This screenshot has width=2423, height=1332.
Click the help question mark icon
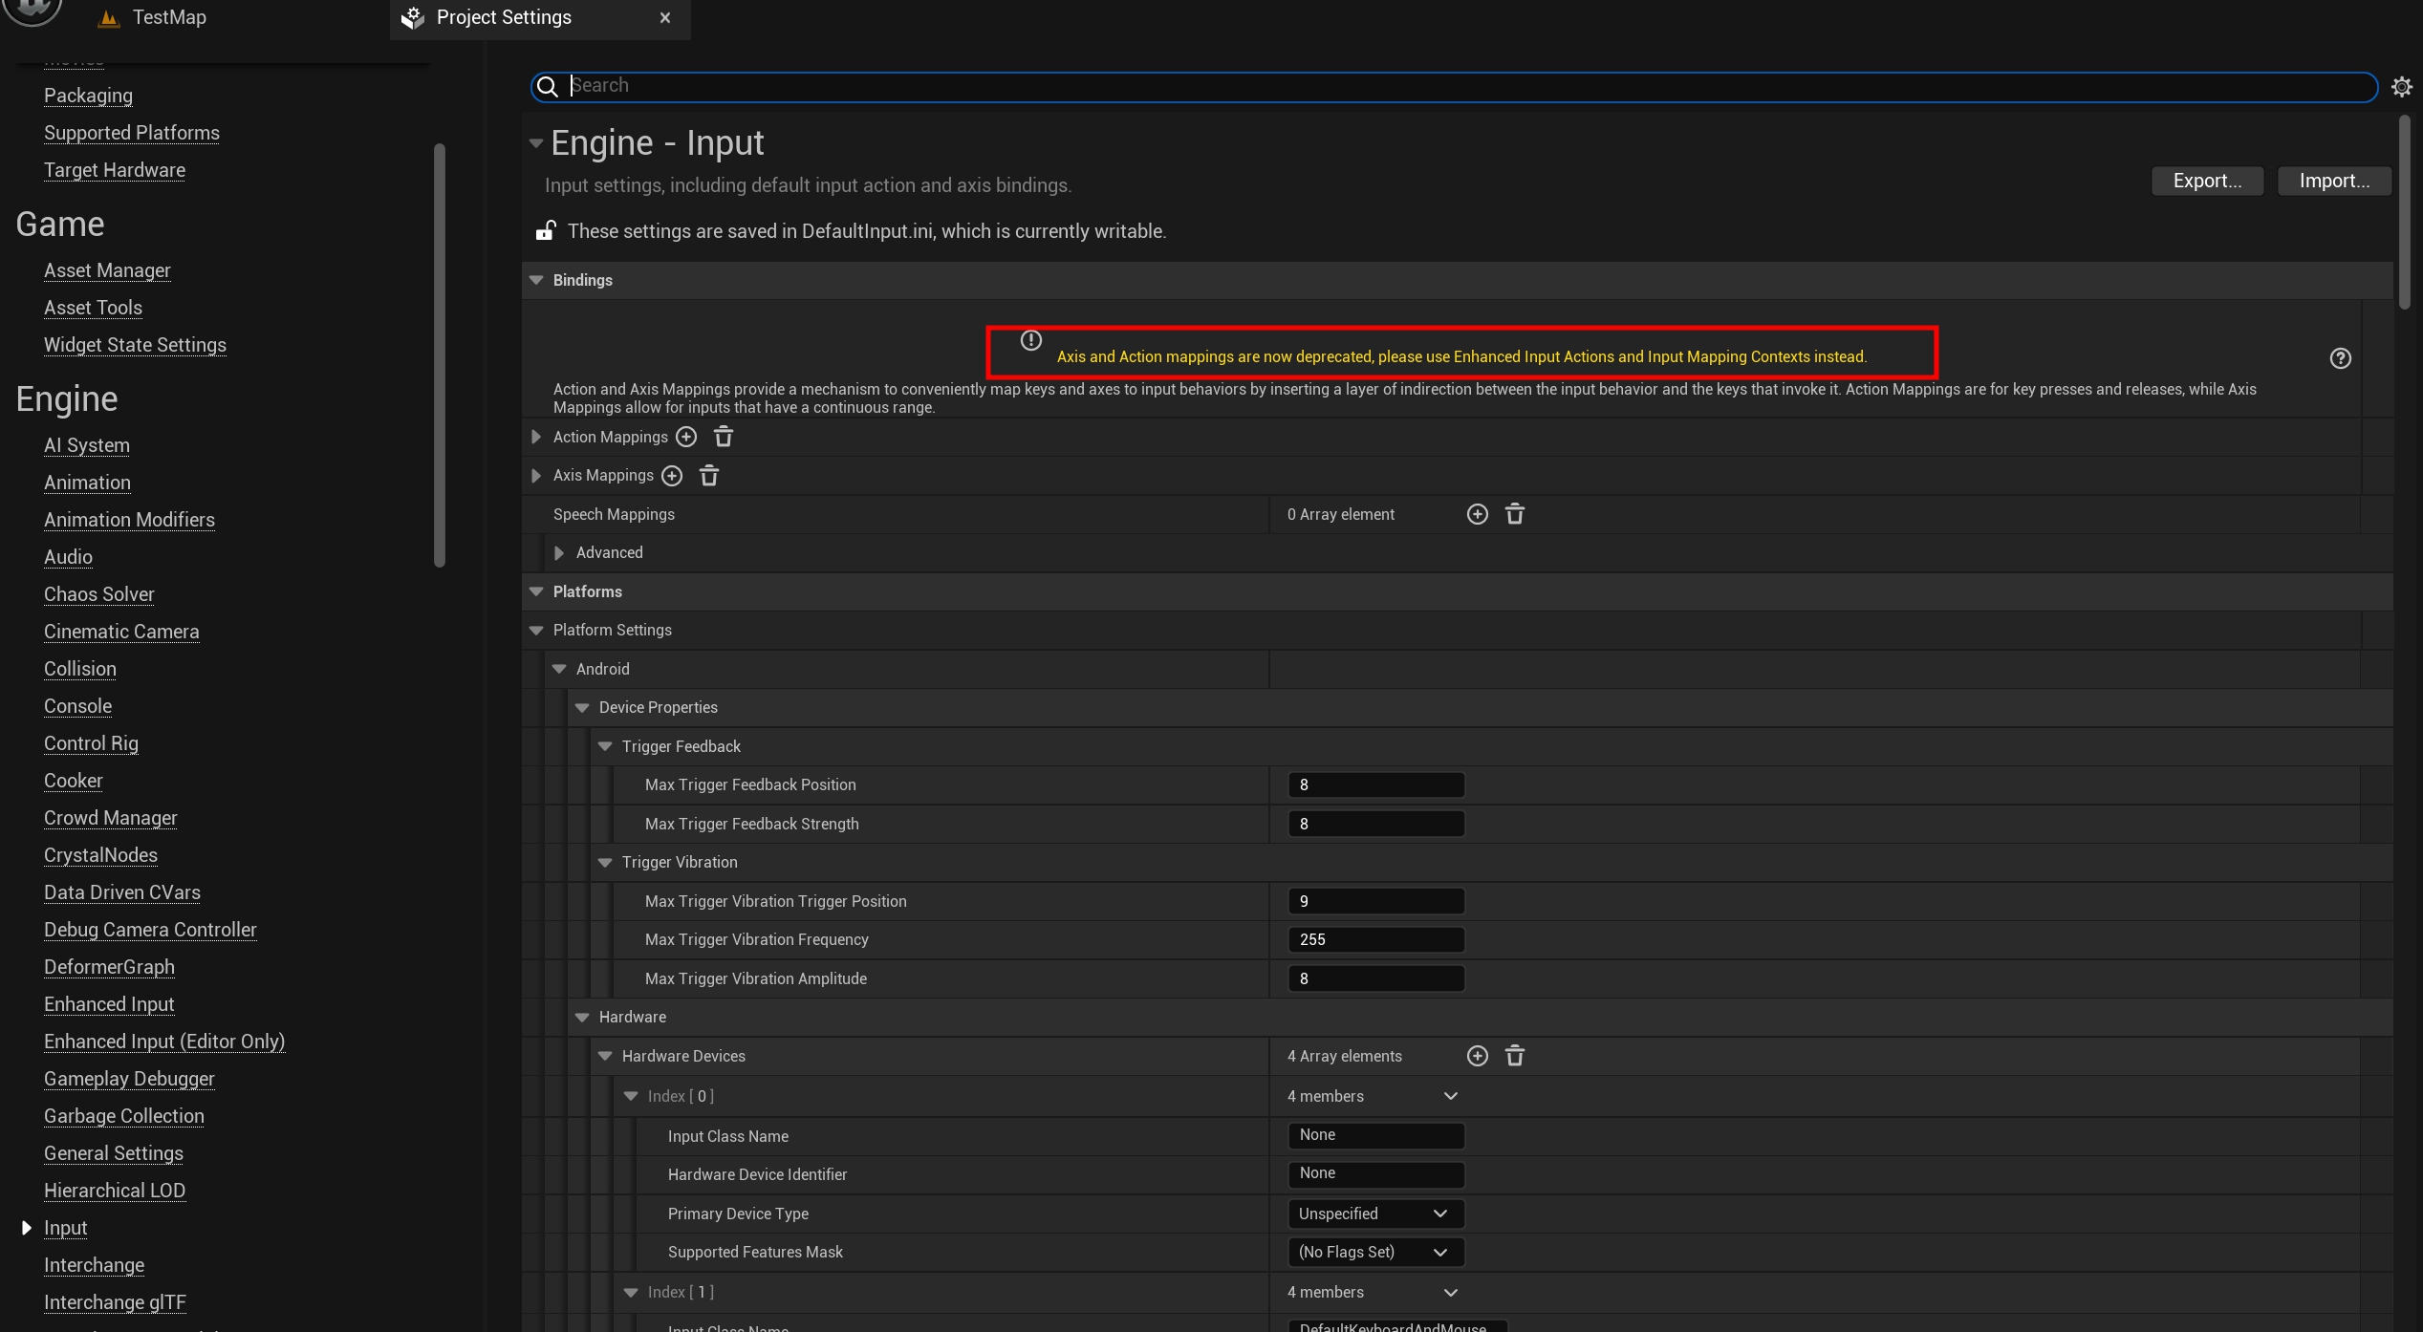[x=2340, y=358]
